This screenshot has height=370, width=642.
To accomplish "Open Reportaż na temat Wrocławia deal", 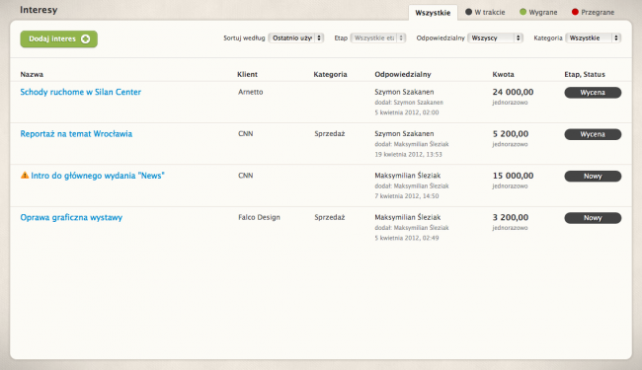I will point(76,133).
